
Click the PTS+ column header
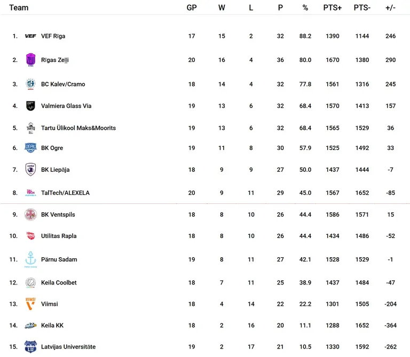333,7
